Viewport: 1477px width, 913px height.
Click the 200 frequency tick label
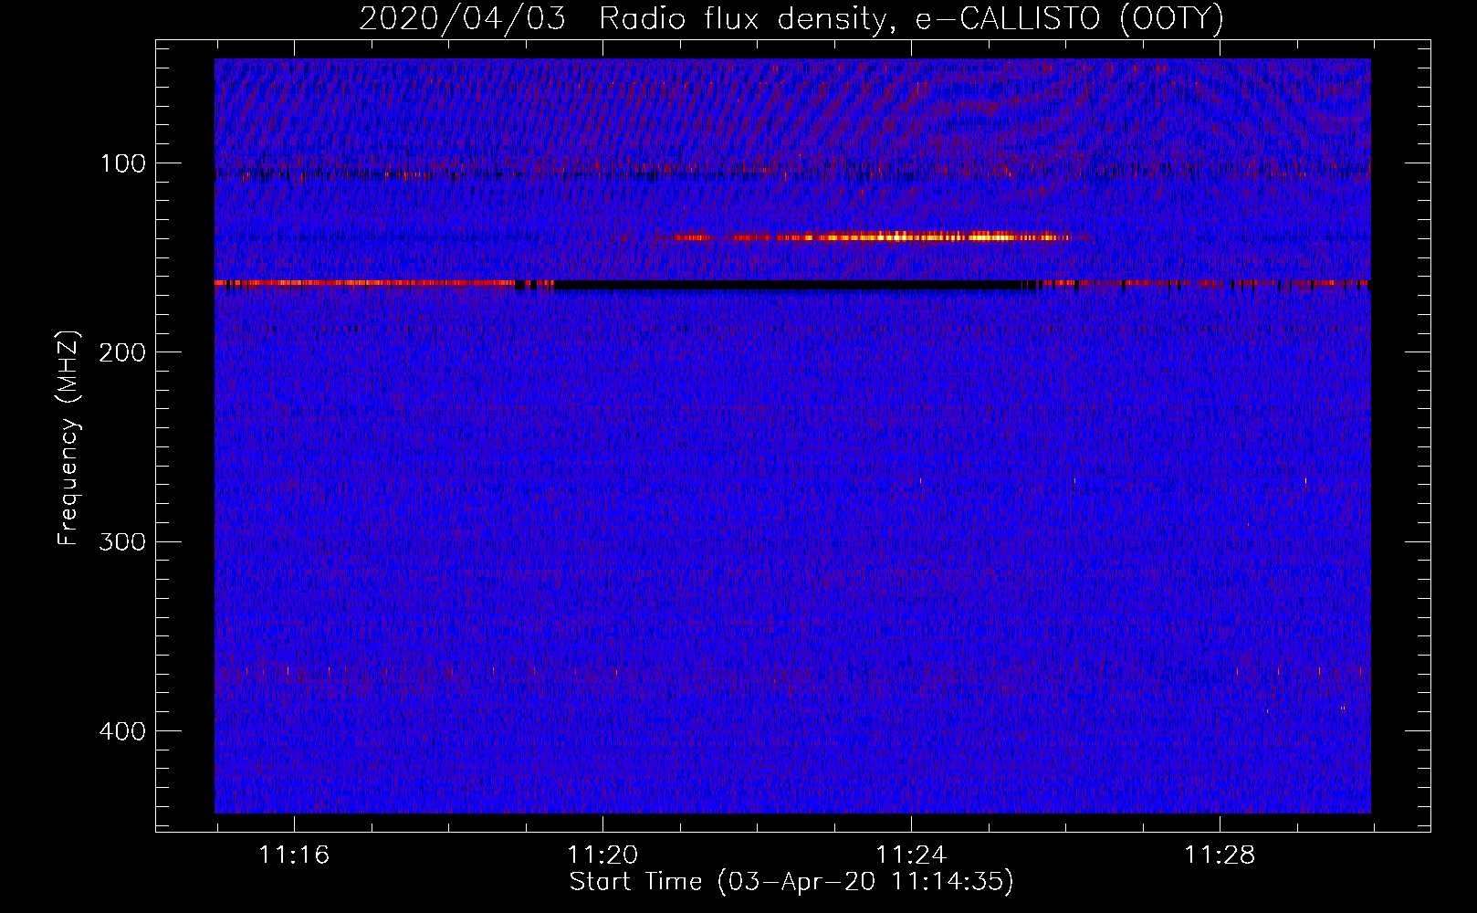[x=121, y=352]
